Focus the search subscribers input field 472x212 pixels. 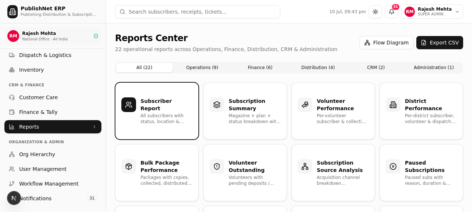pyautogui.click(x=198, y=12)
